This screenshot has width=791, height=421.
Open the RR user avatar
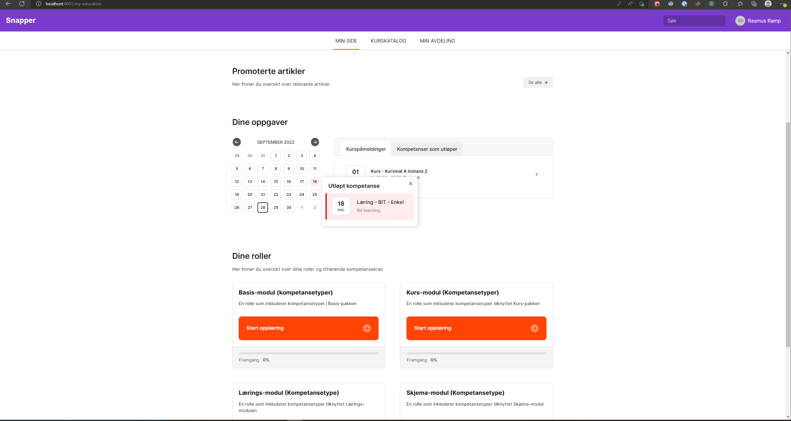(x=740, y=21)
